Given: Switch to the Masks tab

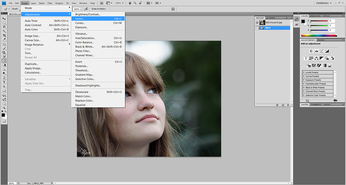Looking at the screenshot, I should coord(321,40).
